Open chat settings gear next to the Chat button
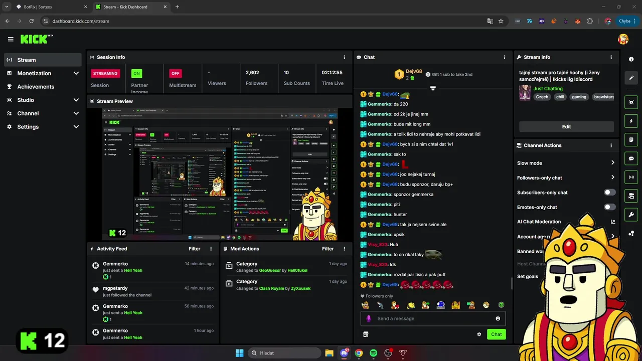The image size is (642, 361). click(x=479, y=334)
